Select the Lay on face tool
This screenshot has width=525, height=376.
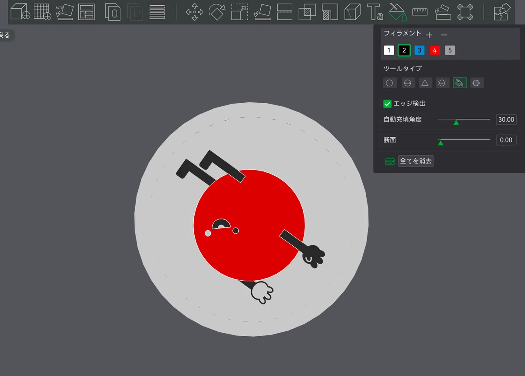[262, 12]
